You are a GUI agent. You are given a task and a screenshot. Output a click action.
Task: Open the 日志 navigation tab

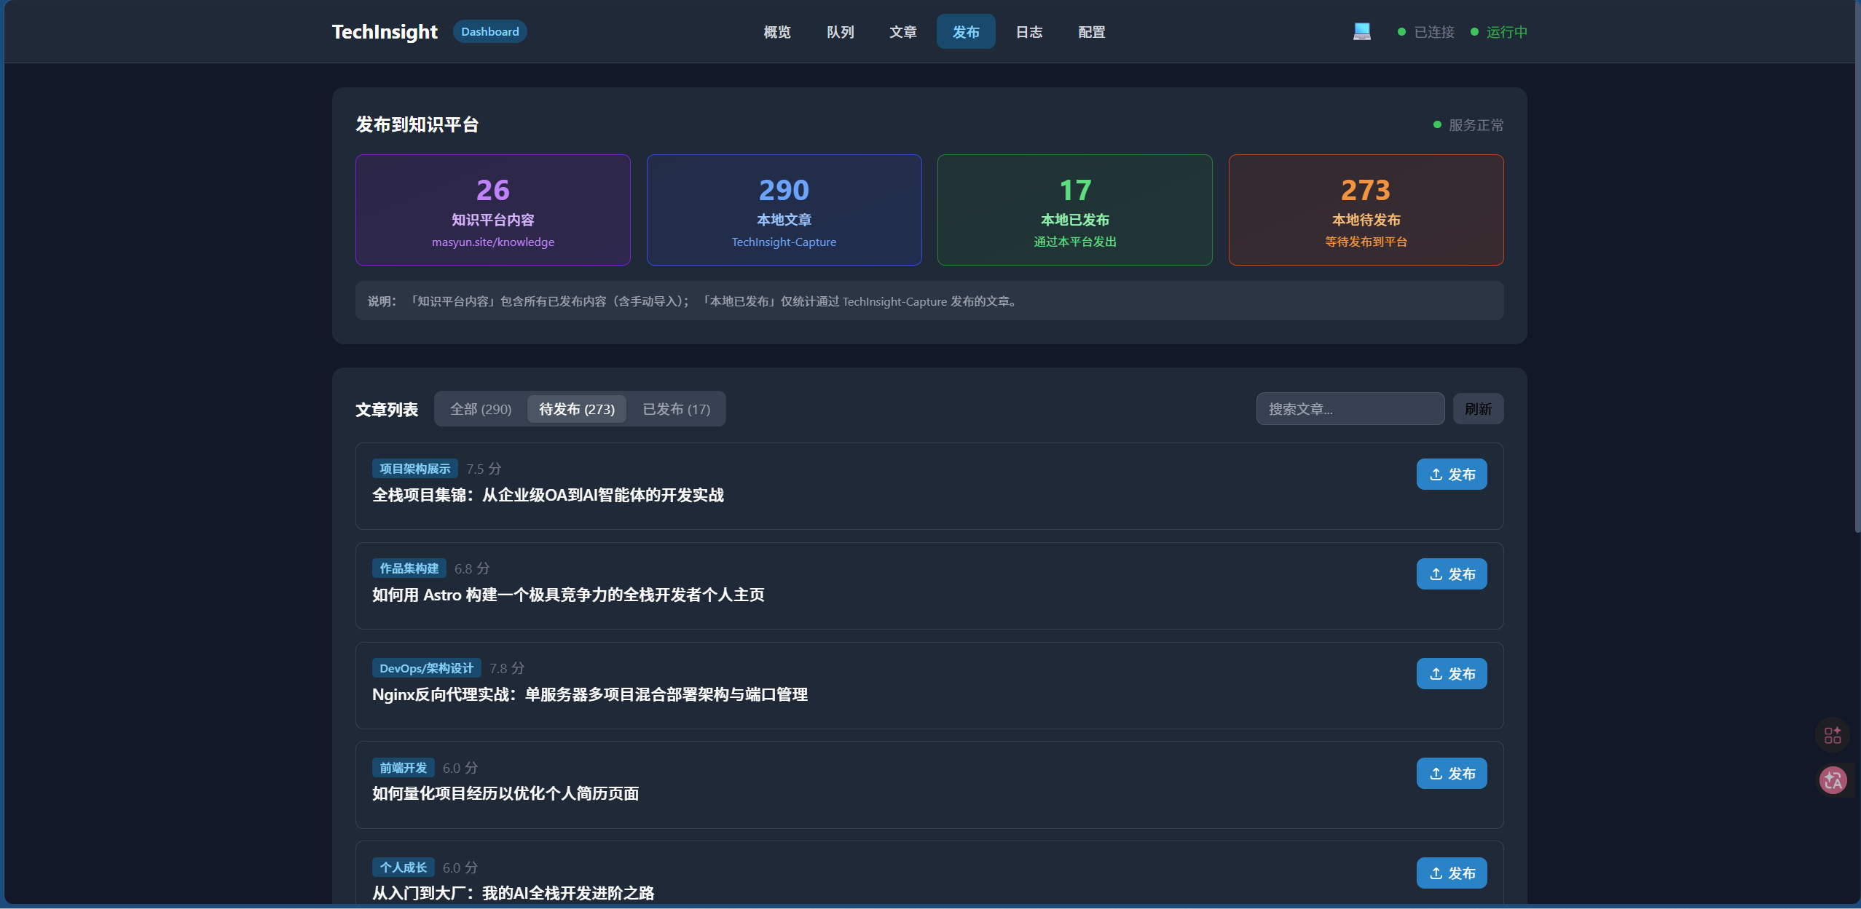point(1029,32)
